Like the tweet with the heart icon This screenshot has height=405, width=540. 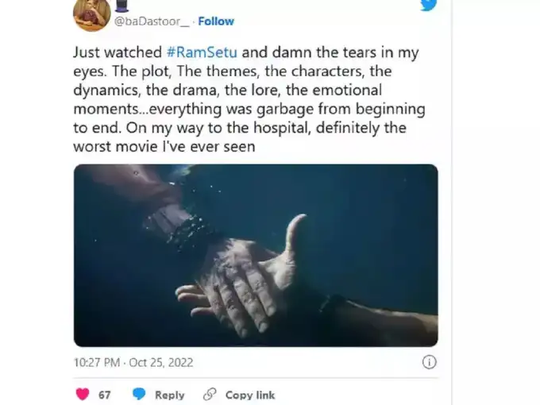pyautogui.click(x=82, y=394)
